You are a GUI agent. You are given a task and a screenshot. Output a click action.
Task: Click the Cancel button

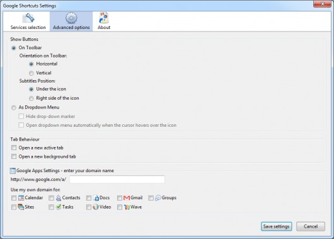tap(311, 226)
